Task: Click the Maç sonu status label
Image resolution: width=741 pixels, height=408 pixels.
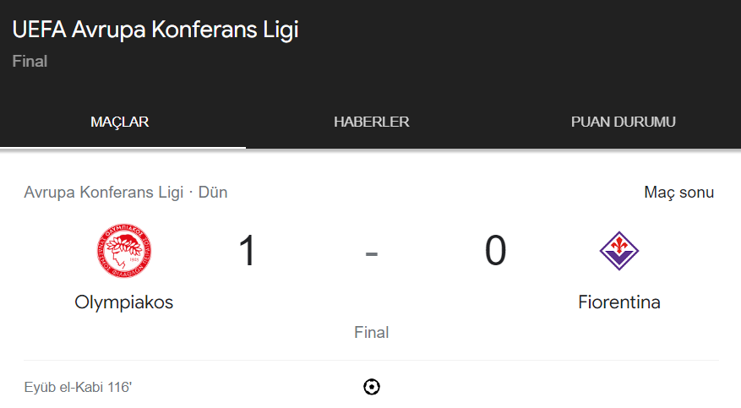Action: tap(679, 193)
